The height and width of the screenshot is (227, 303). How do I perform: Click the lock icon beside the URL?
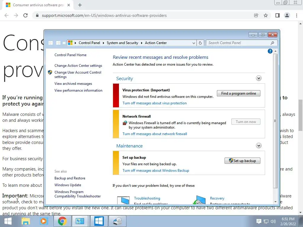tap(37, 15)
